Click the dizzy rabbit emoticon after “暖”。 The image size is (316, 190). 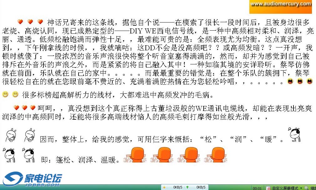295,135
